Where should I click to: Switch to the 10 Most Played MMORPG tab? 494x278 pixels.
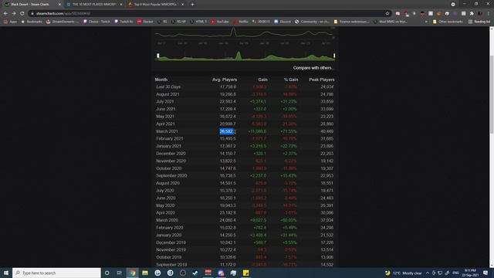click(x=93, y=5)
